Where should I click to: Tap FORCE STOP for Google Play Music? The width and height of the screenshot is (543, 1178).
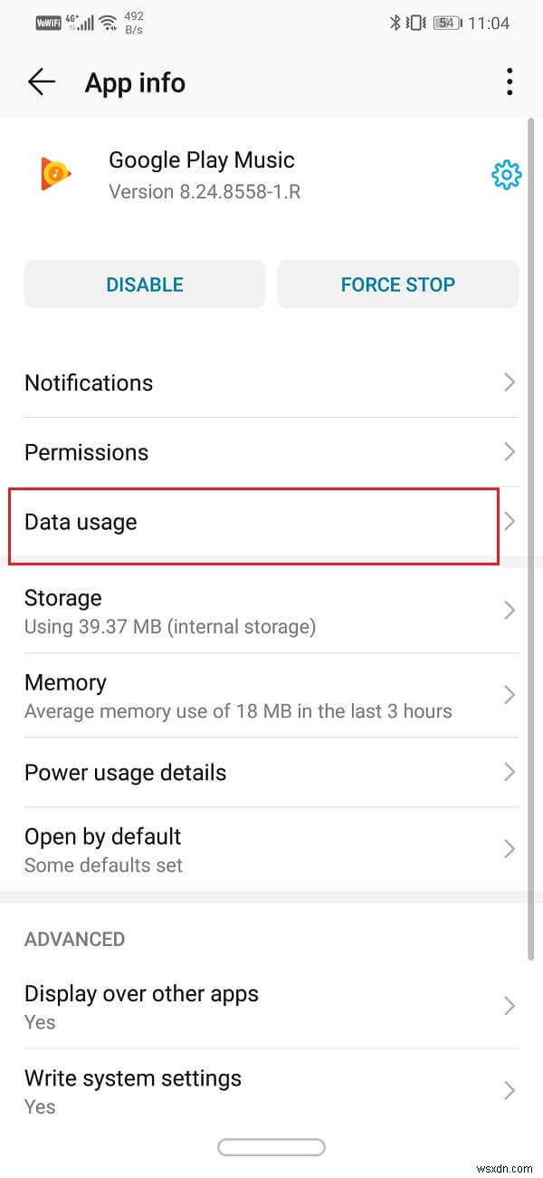[x=397, y=284]
